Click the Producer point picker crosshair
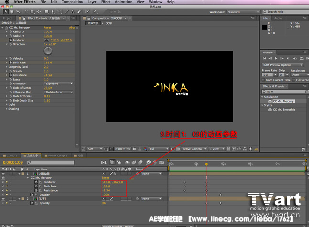 click(47, 40)
